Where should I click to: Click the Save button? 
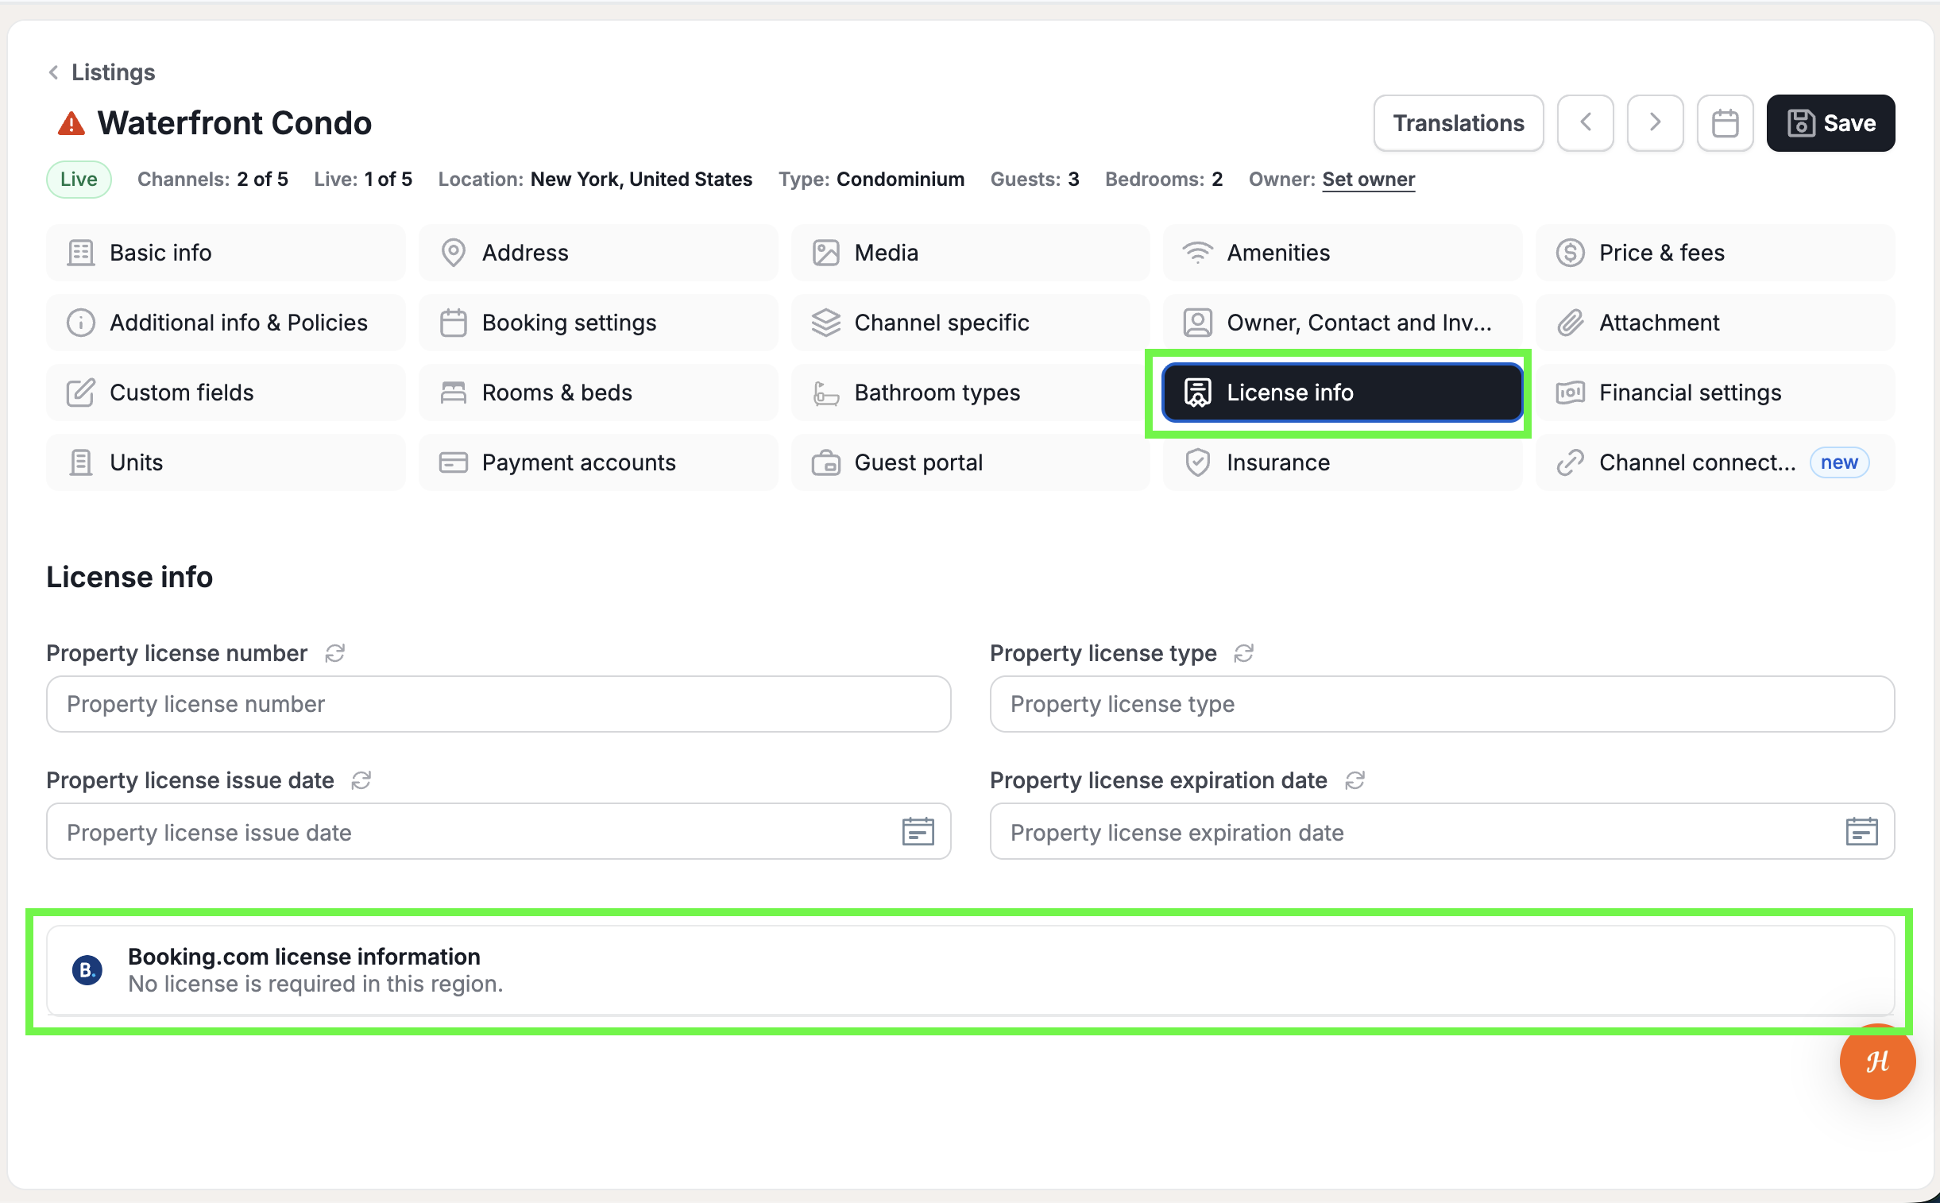[1830, 123]
